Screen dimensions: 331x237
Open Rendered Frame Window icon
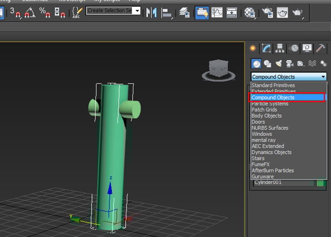[x=282, y=13]
